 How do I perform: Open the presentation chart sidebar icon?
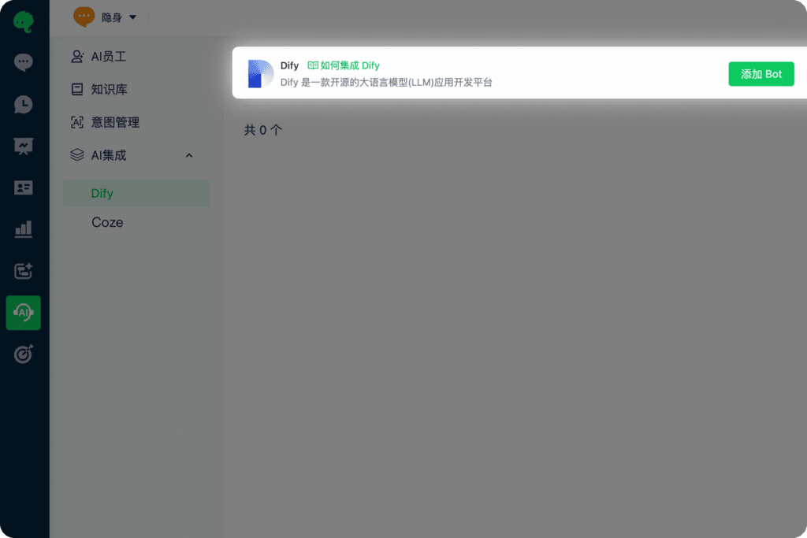pyautogui.click(x=23, y=146)
